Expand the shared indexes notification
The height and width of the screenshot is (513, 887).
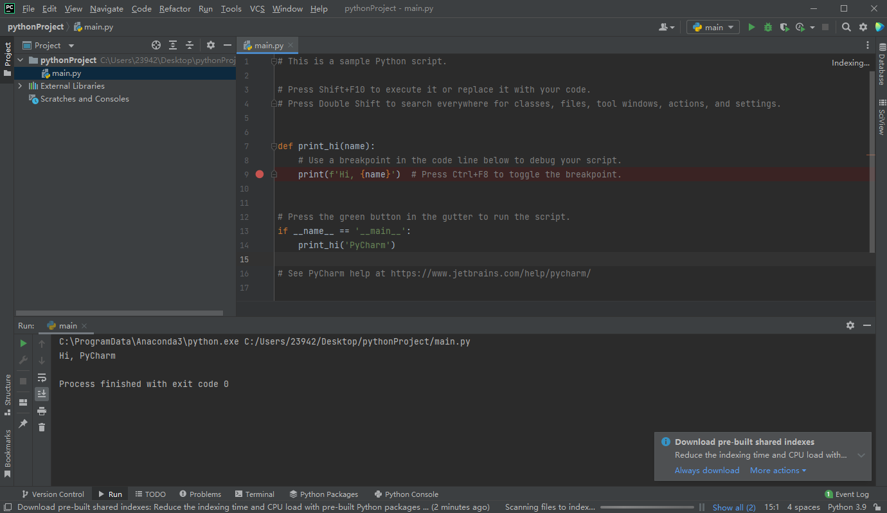tap(861, 455)
